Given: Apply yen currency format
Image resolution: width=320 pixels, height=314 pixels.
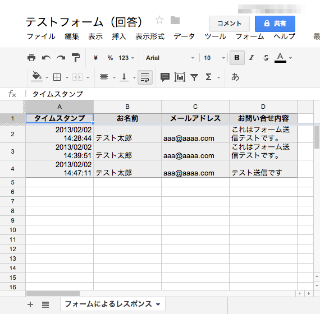Looking at the screenshot, I should pos(95,58).
